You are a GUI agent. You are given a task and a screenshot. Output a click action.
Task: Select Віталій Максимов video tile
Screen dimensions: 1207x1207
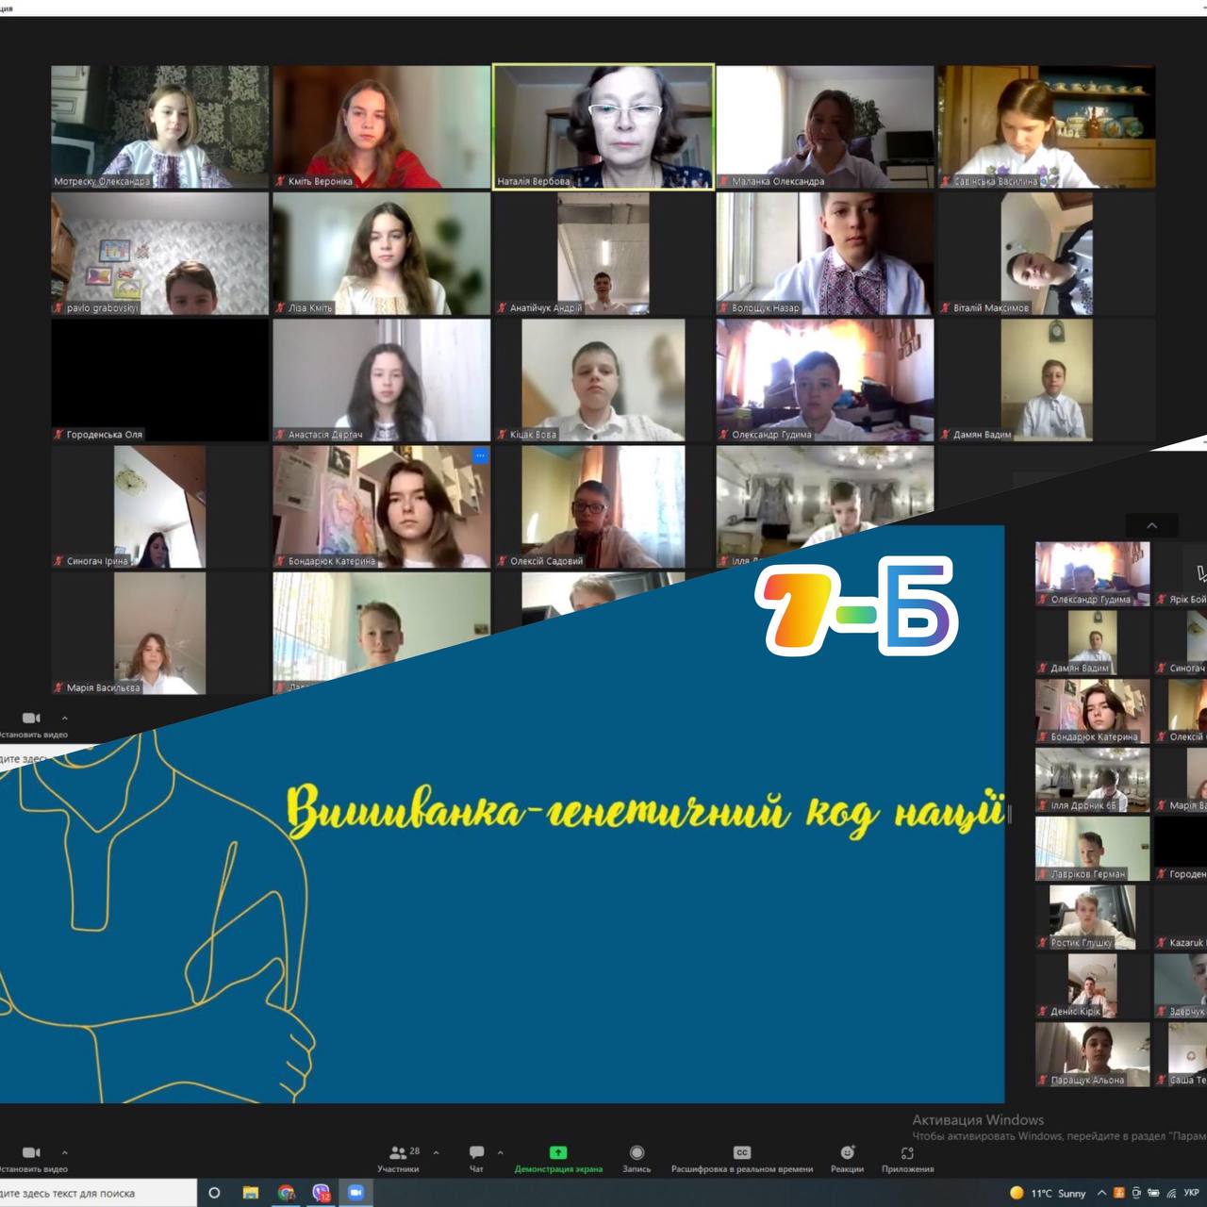point(1047,253)
